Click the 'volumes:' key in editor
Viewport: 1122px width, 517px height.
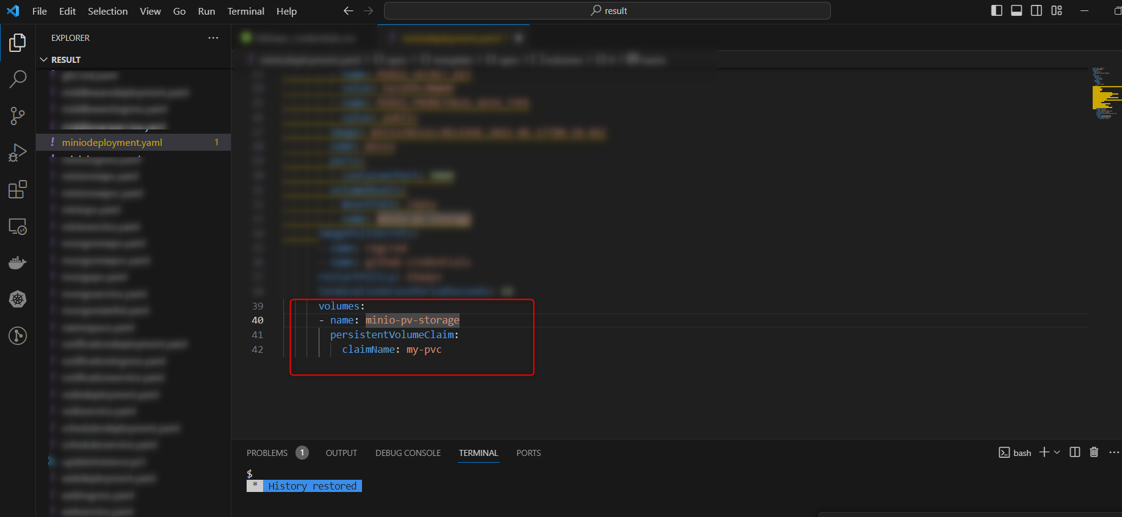(341, 306)
